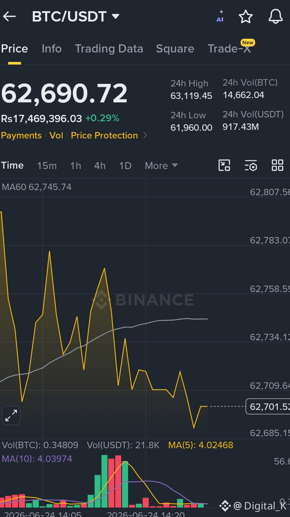Switch to the Info tab
The image size is (290, 517).
[52, 49]
